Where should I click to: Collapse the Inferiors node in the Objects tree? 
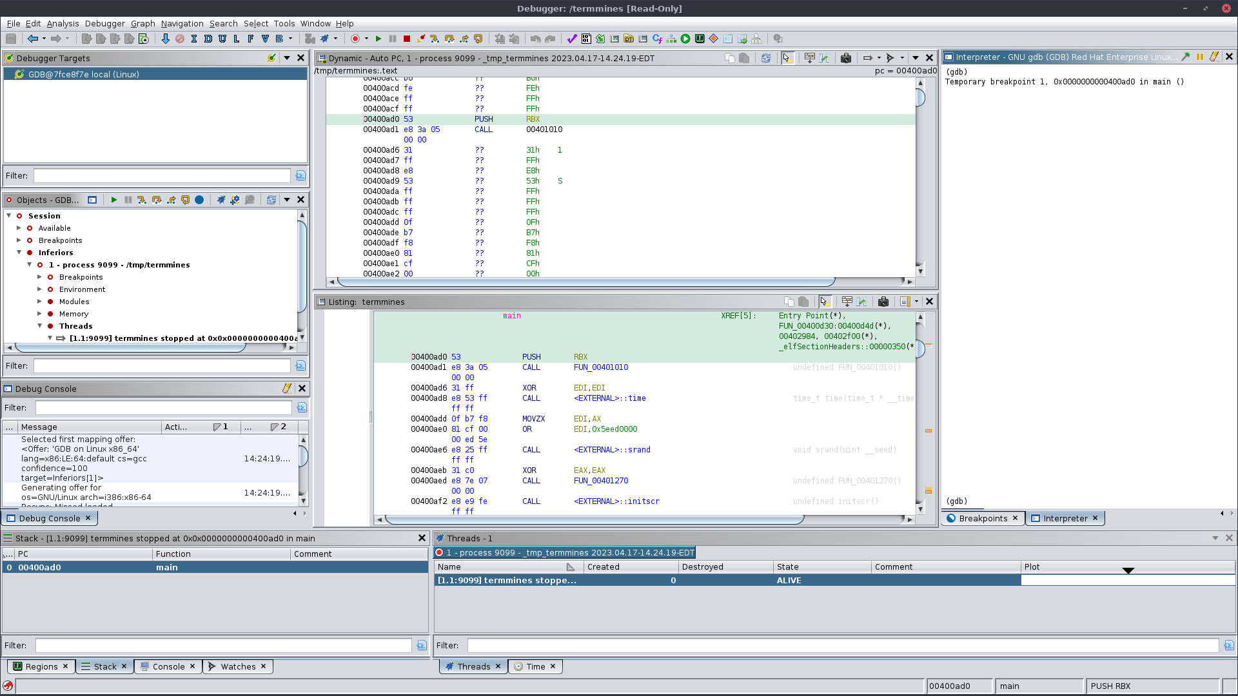[19, 252]
